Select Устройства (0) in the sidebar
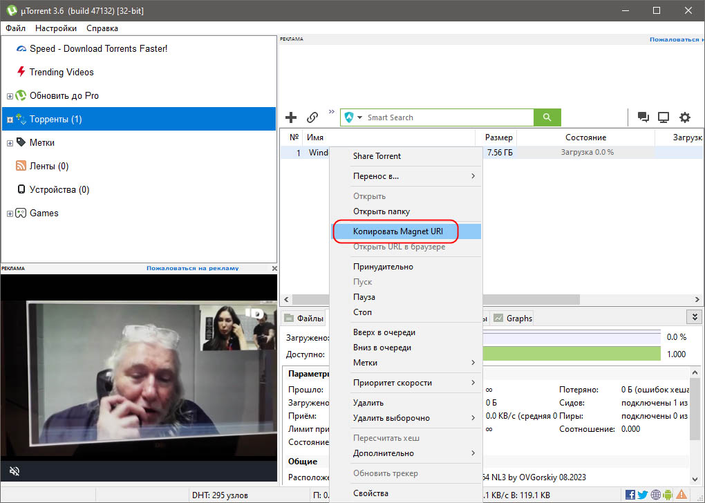This screenshot has width=705, height=503. (59, 189)
